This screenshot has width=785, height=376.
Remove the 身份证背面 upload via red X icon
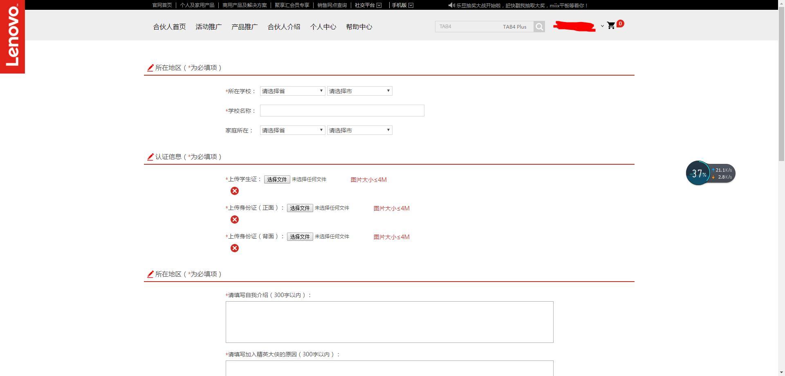click(234, 248)
